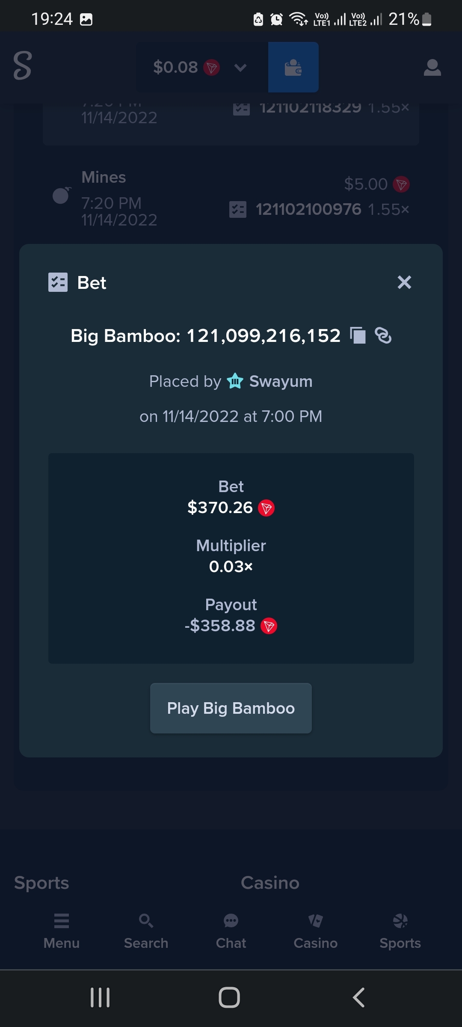Copy link to the bet
This screenshot has width=462, height=1027.
[383, 335]
